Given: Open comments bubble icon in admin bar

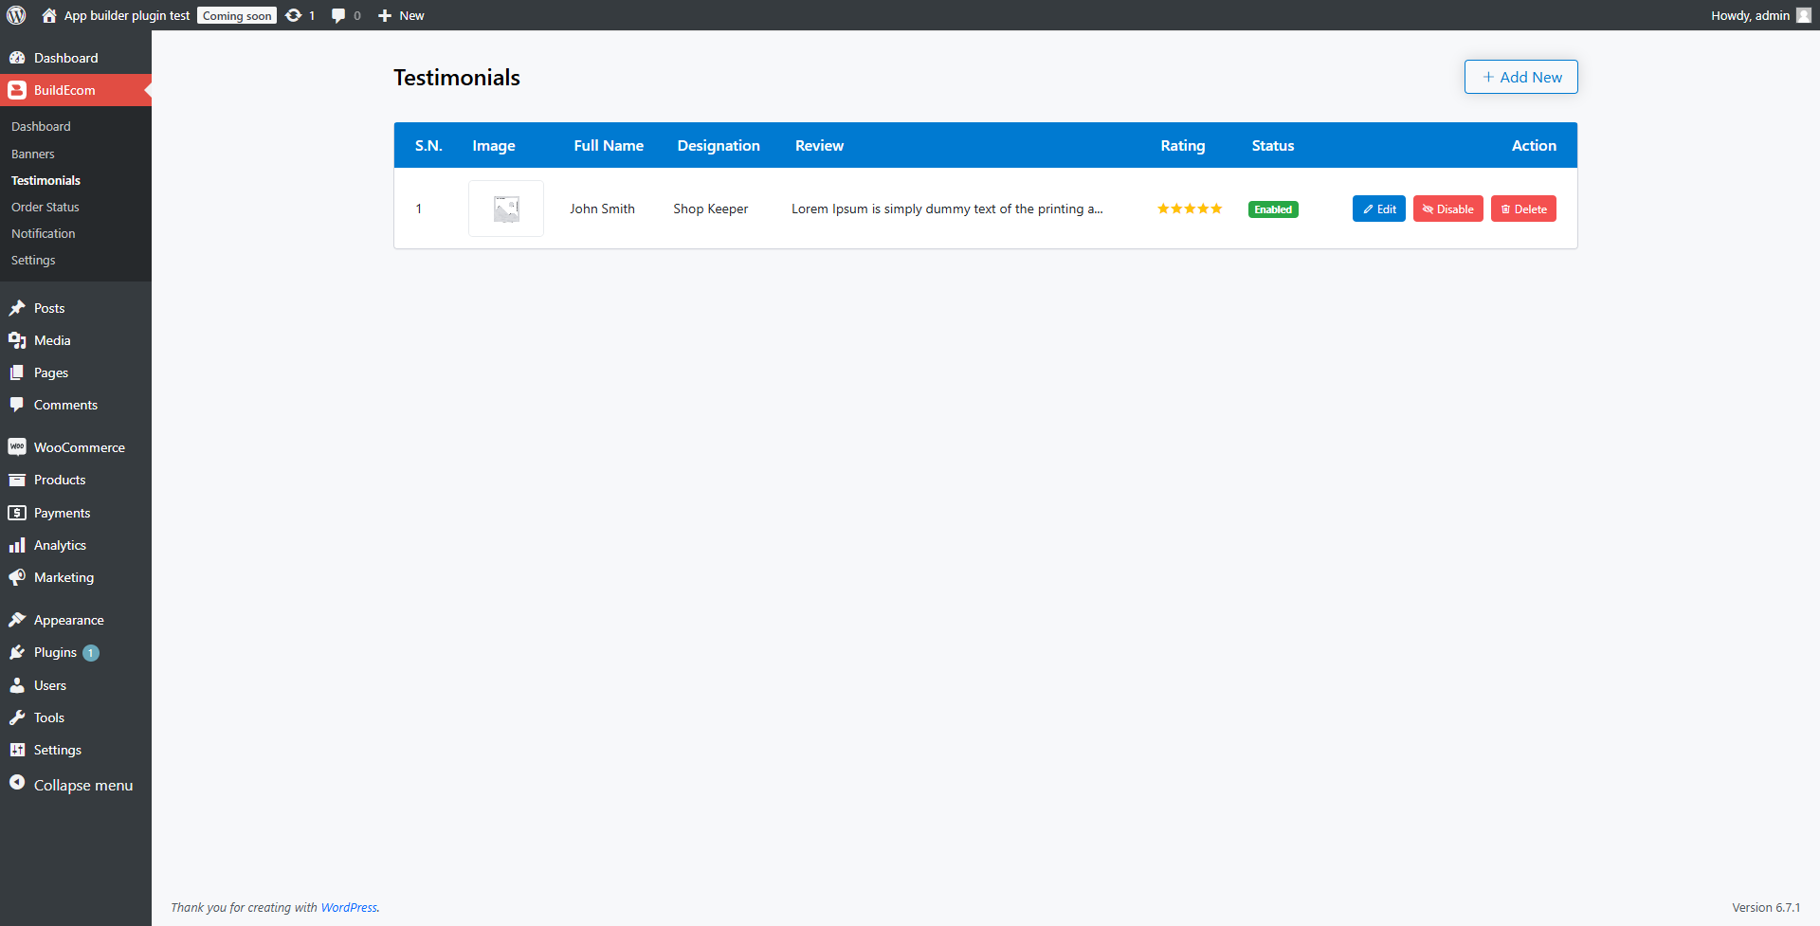Looking at the screenshot, I should click(338, 15).
